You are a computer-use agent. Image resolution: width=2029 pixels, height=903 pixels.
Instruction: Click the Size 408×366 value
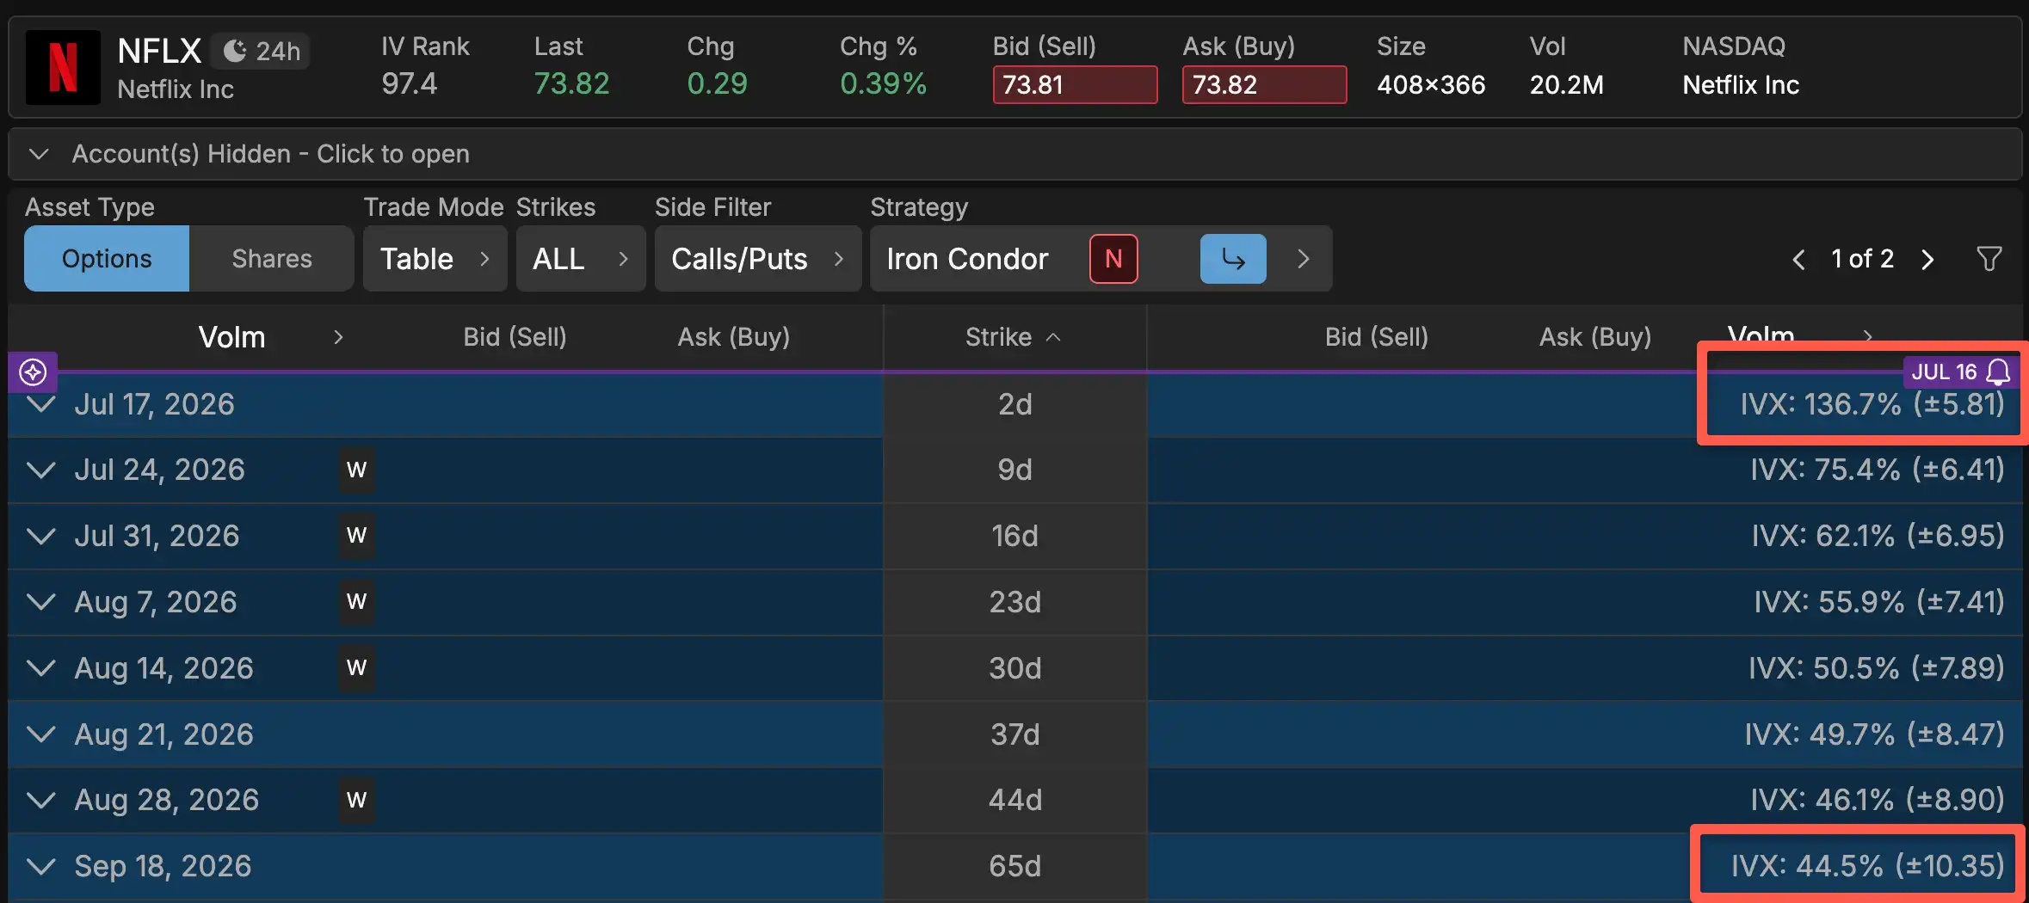click(x=1431, y=85)
